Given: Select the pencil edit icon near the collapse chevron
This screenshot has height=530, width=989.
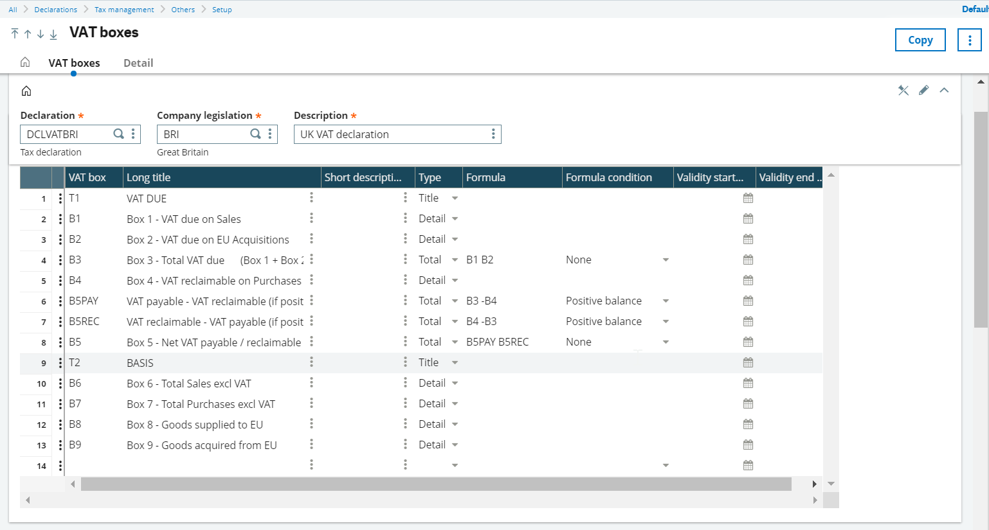Looking at the screenshot, I should click(924, 91).
